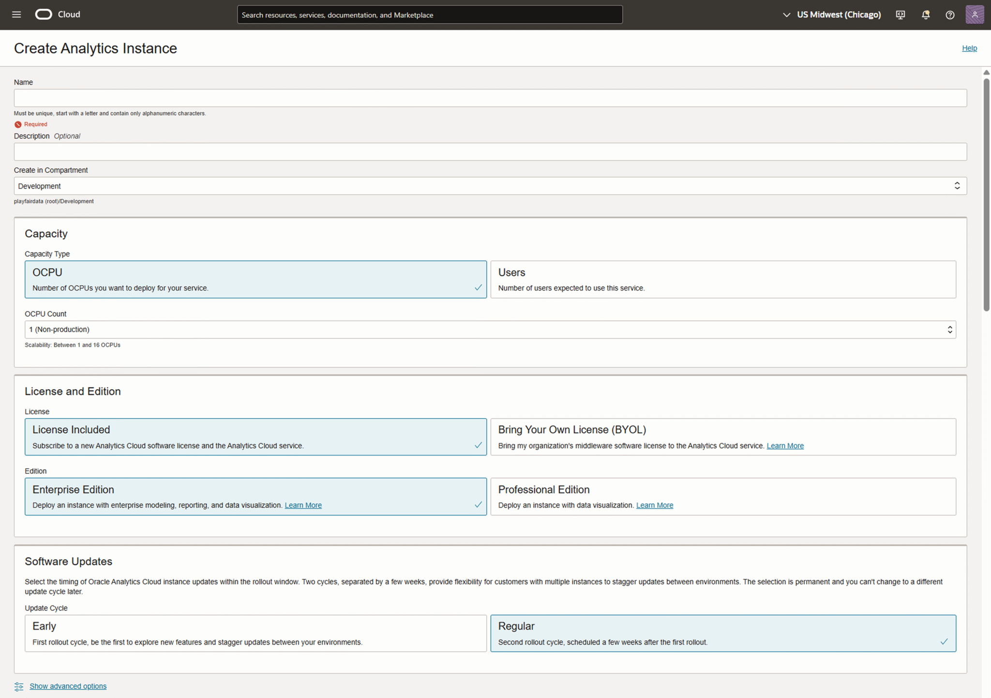Screen dimensions: 991x698
Task: Click into the Name field
Action: 490,98
